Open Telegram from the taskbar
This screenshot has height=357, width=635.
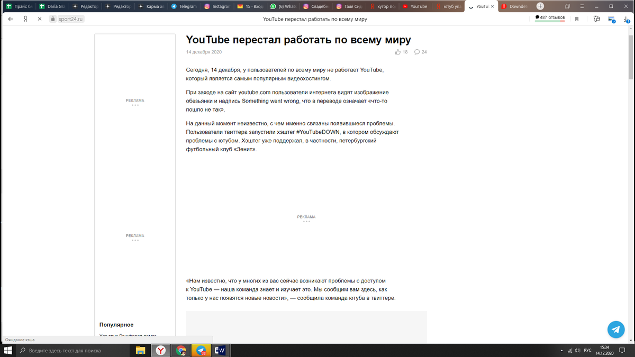tap(201, 351)
